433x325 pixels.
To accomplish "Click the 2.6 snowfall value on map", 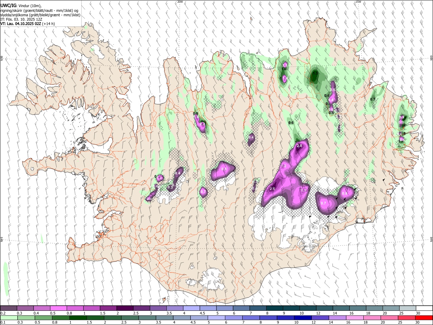I will pos(272,189).
